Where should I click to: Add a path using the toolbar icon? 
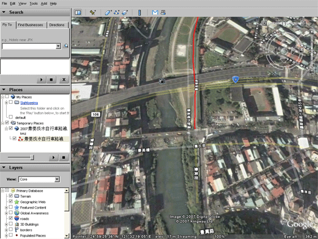click(116, 13)
